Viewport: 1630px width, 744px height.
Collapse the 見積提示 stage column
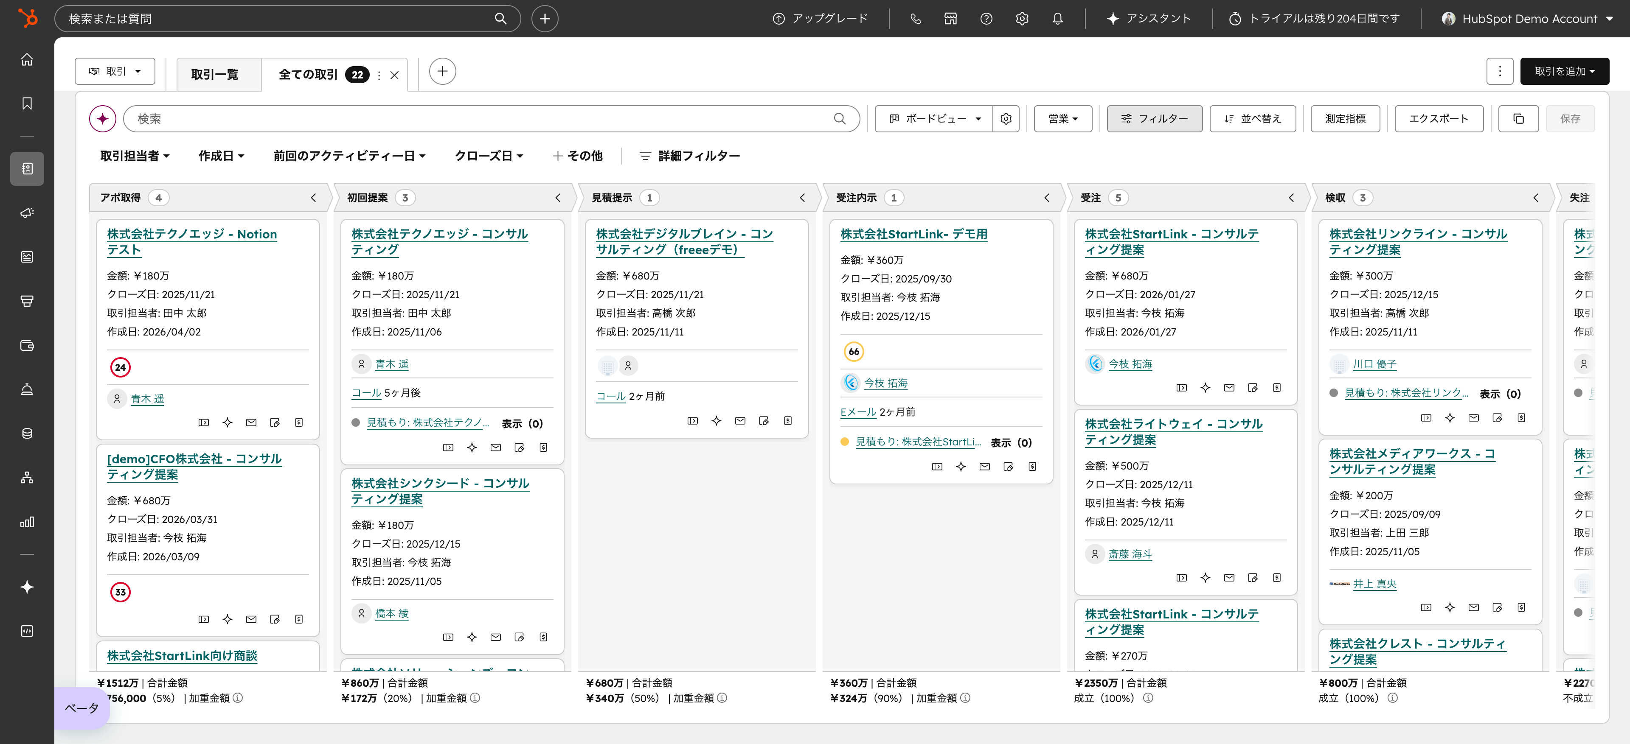[x=802, y=198]
